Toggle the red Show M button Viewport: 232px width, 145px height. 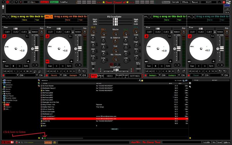tap(45, 2)
